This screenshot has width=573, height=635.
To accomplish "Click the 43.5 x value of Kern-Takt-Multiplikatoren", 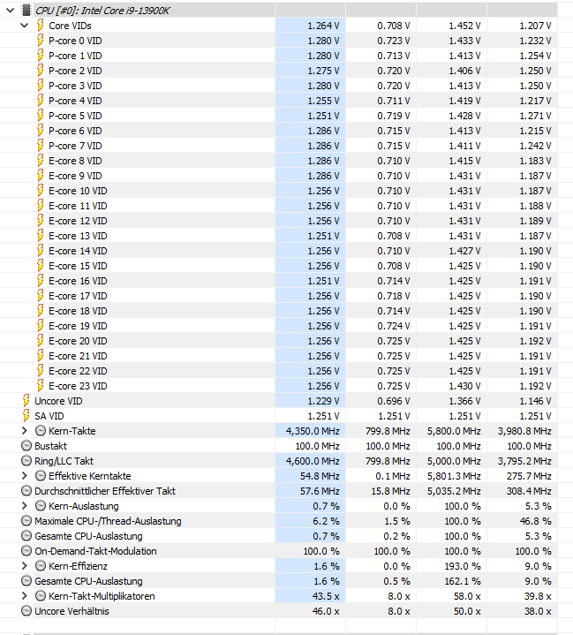I will click(x=326, y=596).
